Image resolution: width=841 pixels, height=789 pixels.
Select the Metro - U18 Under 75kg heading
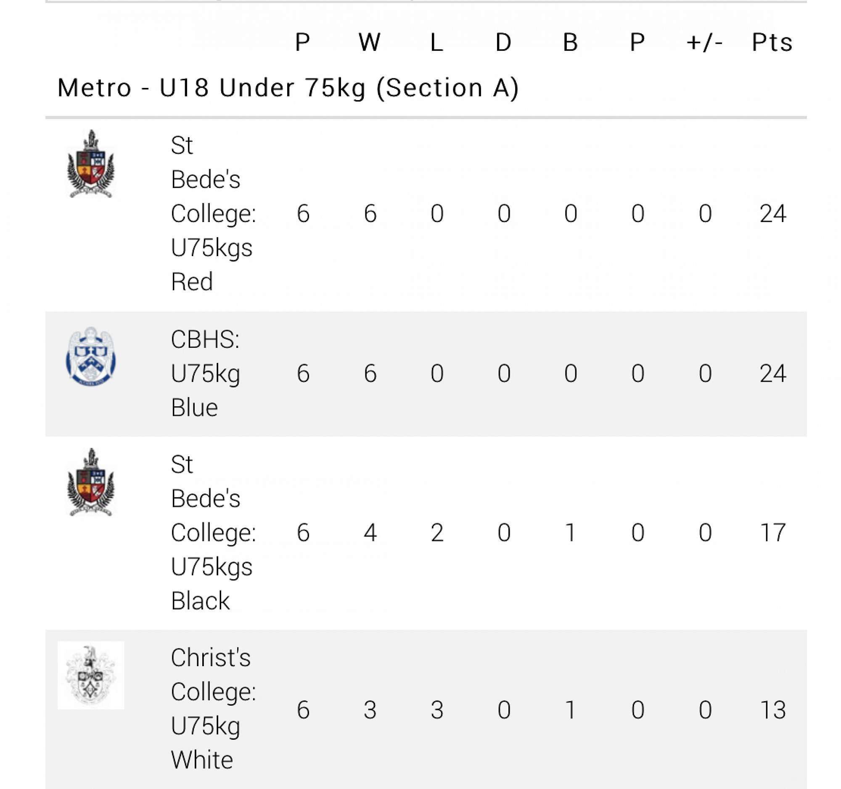288,88
